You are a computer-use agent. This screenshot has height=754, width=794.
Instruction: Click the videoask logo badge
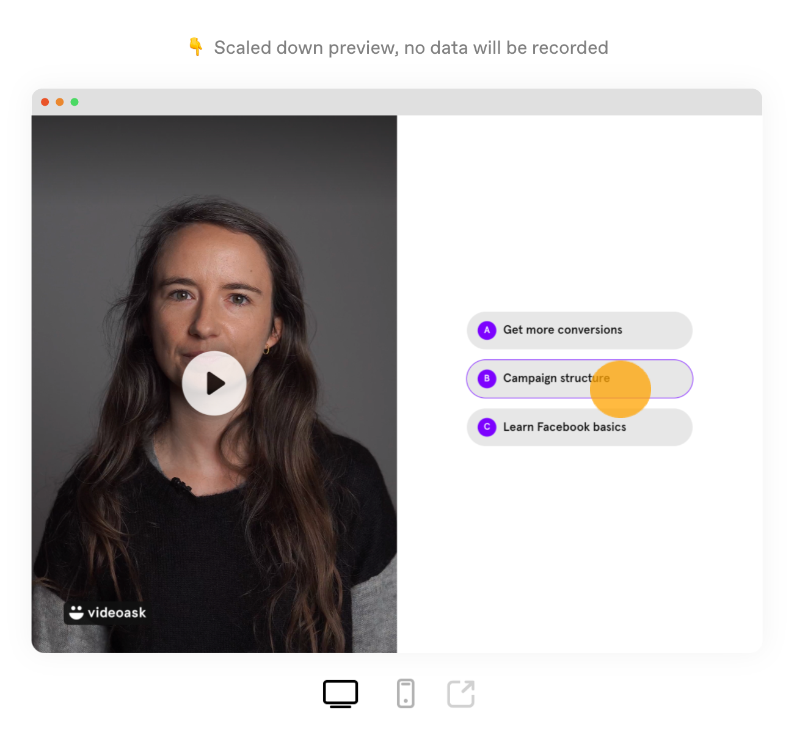(x=107, y=612)
